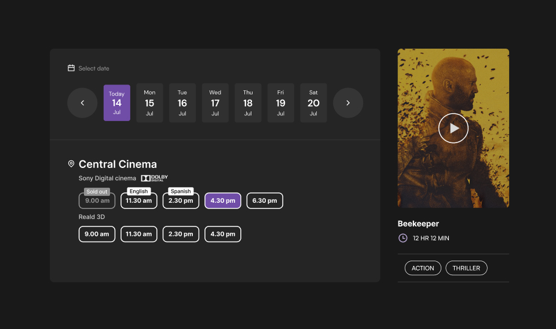Viewport: 556px width, 329px height.
Task: Pick the Reald 3D 2.30 pm showtime
Action: (x=181, y=234)
